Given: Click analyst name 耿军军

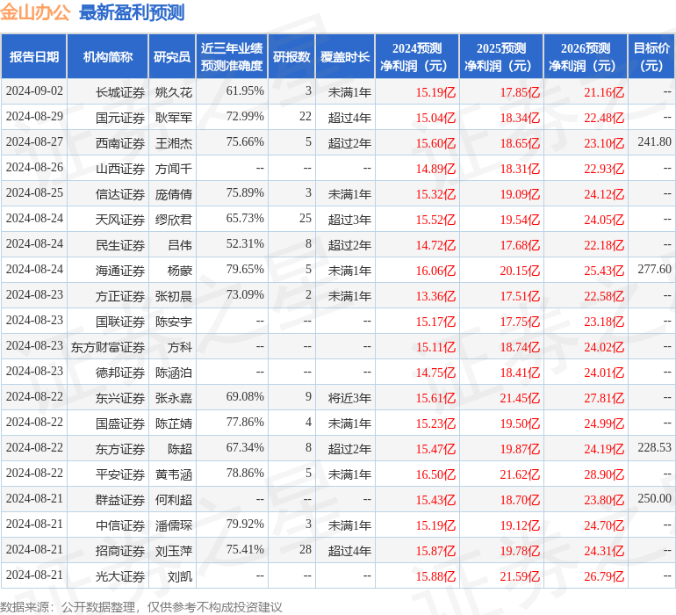Looking at the screenshot, I should 174,118.
